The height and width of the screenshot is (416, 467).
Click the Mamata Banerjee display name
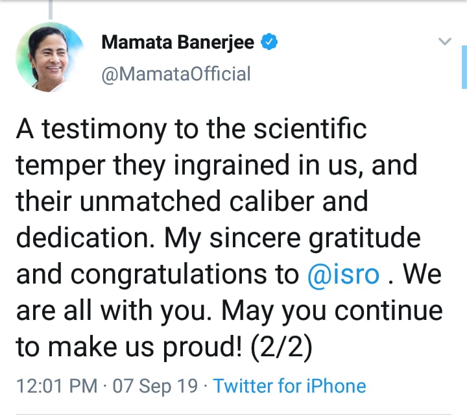click(x=178, y=42)
